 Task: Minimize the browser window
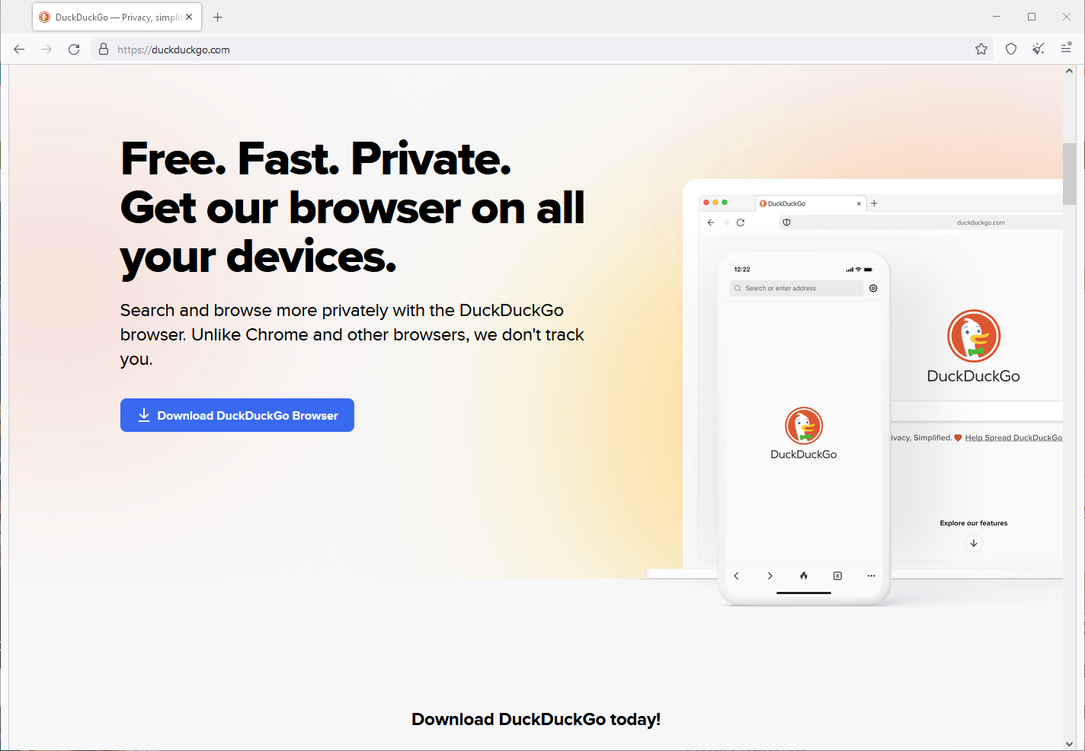click(997, 17)
